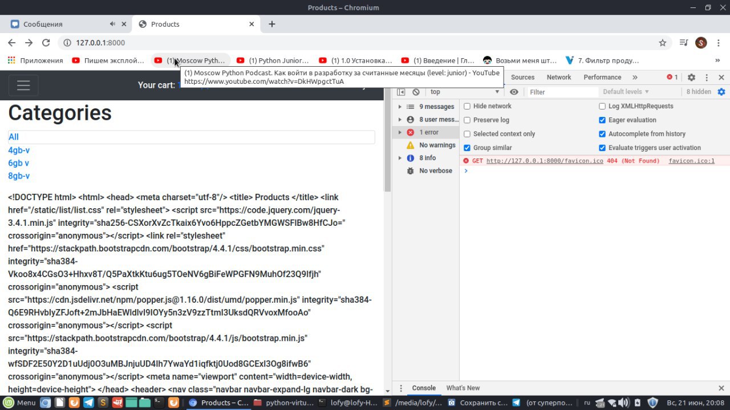This screenshot has width=730, height=410.
Task: Clear the console with the circle-slash icon
Action: [416, 92]
